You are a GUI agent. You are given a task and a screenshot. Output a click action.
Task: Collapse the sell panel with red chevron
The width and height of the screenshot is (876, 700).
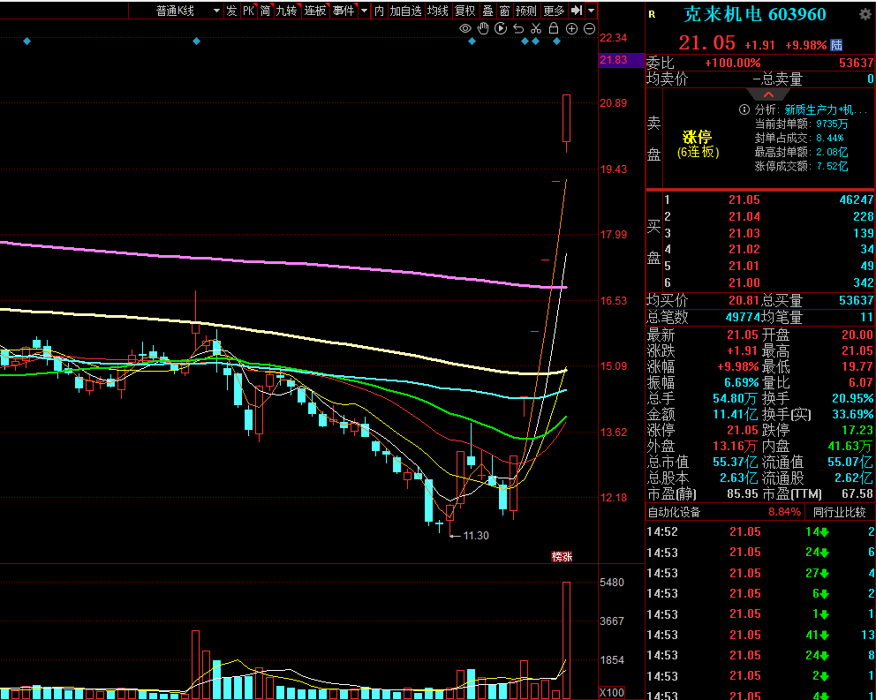pos(768,94)
